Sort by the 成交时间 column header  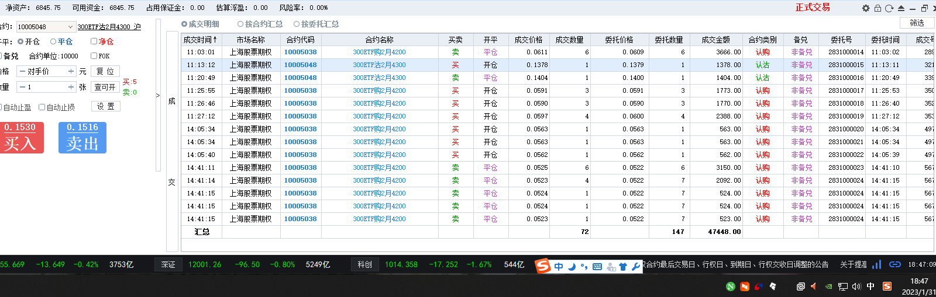click(x=201, y=40)
